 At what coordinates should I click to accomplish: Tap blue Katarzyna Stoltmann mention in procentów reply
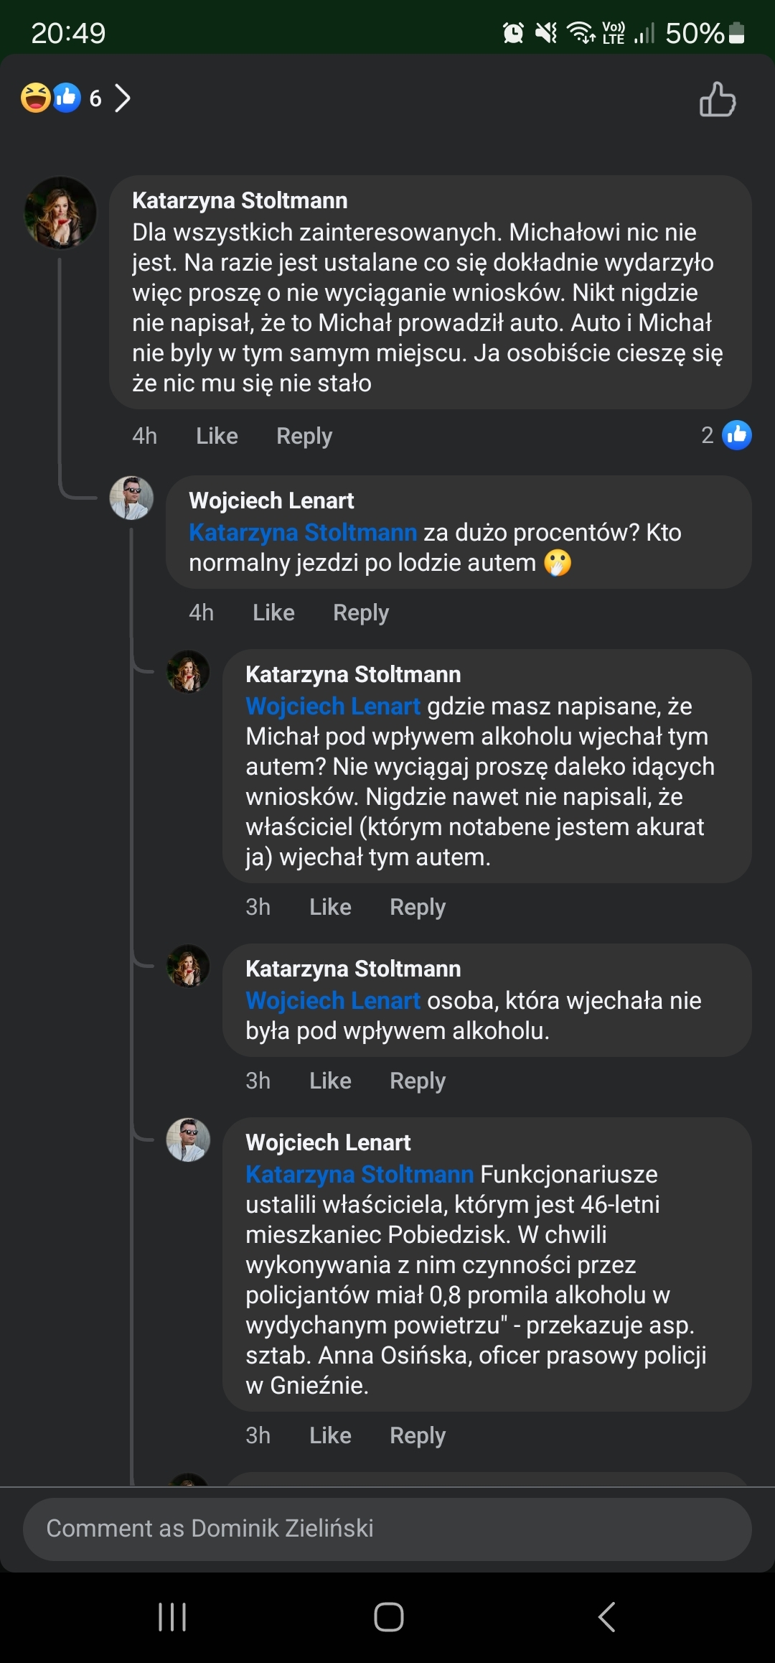point(302,532)
